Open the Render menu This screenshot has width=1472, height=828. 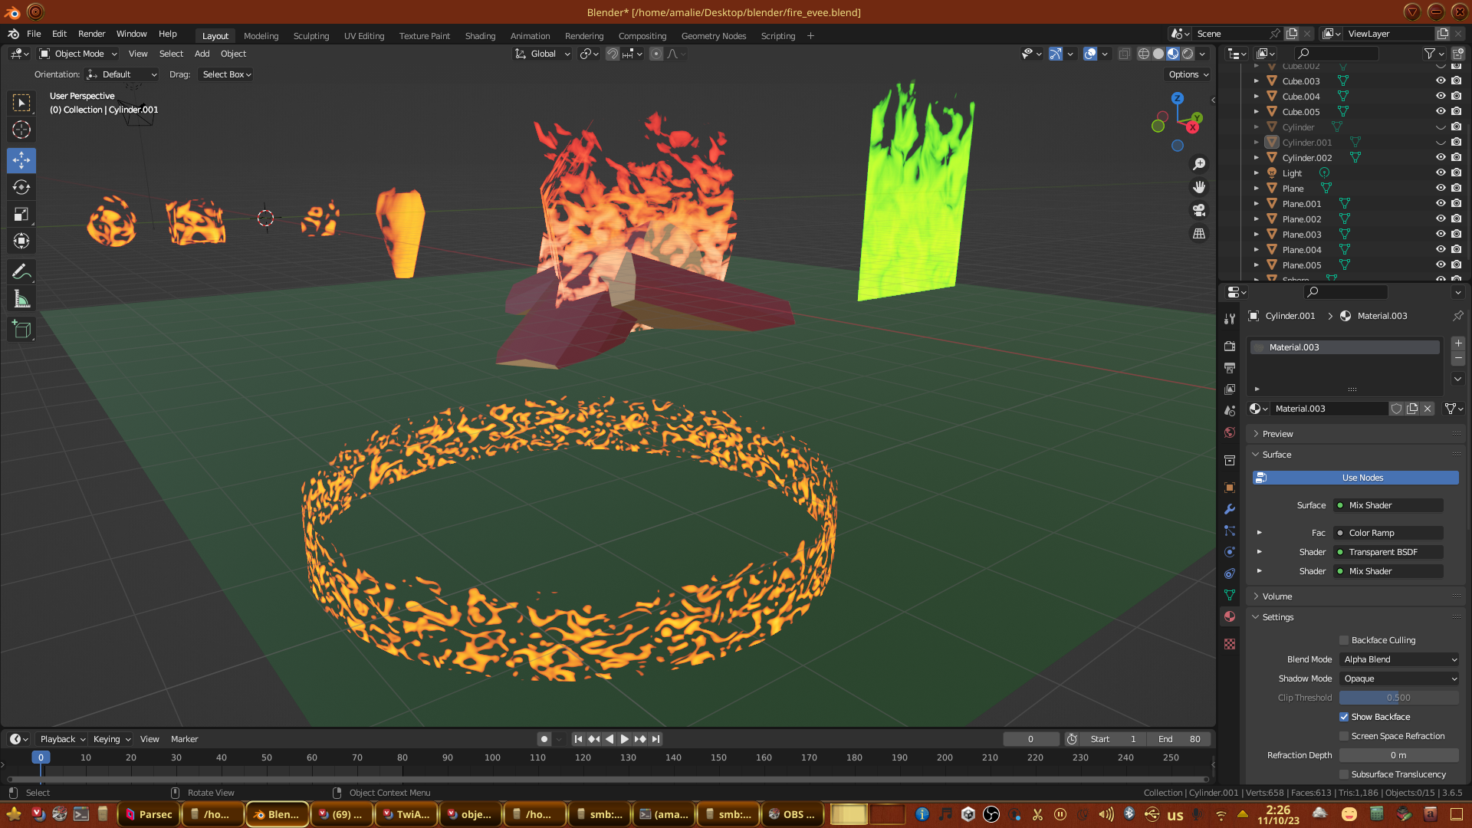pos(91,34)
